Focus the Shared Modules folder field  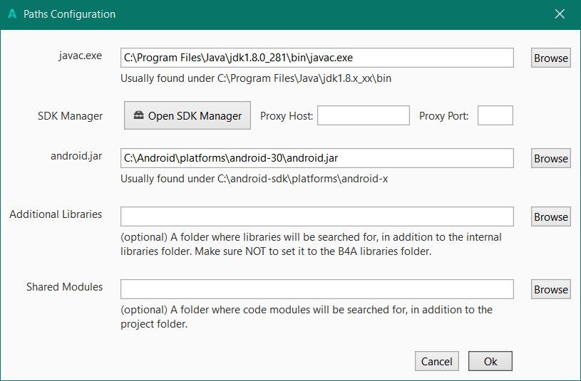click(x=317, y=289)
